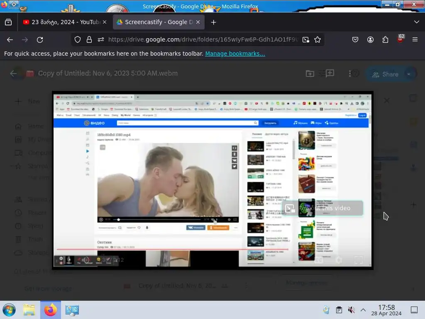The image size is (425, 319).
Task: Open uBlock extension icon showing 62
Action: 401,39
